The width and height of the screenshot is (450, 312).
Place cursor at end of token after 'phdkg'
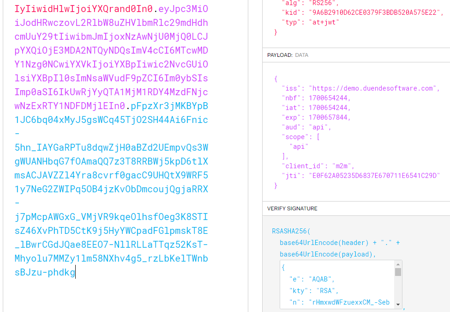pos(76,273)
